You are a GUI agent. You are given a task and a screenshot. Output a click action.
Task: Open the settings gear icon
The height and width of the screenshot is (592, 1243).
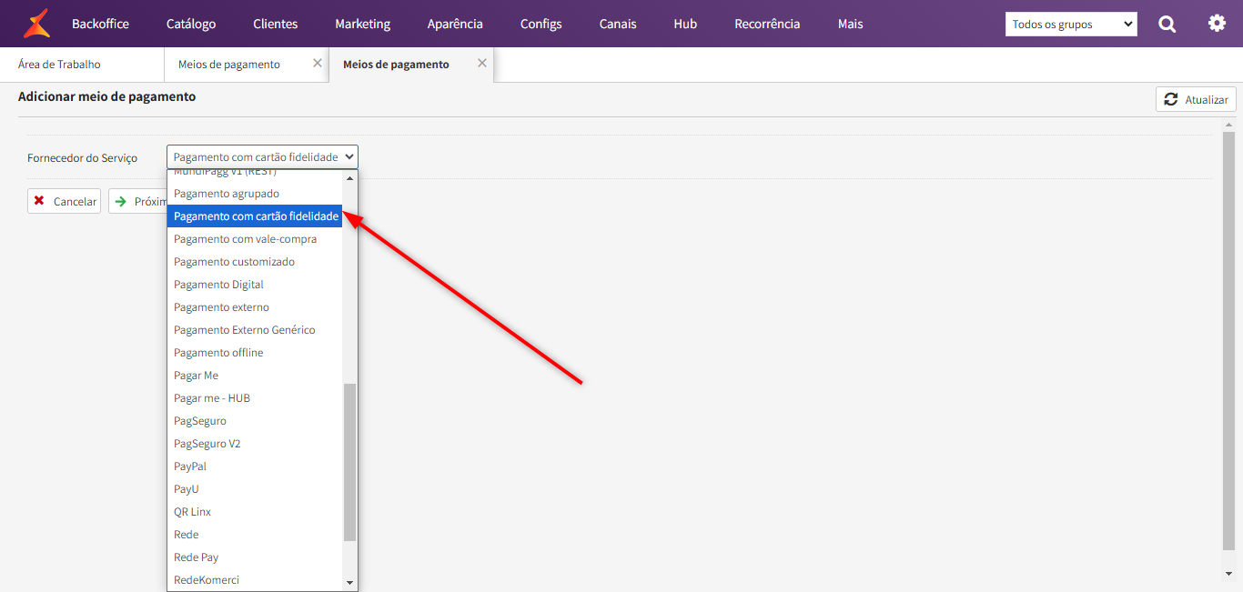[1217, 23]
